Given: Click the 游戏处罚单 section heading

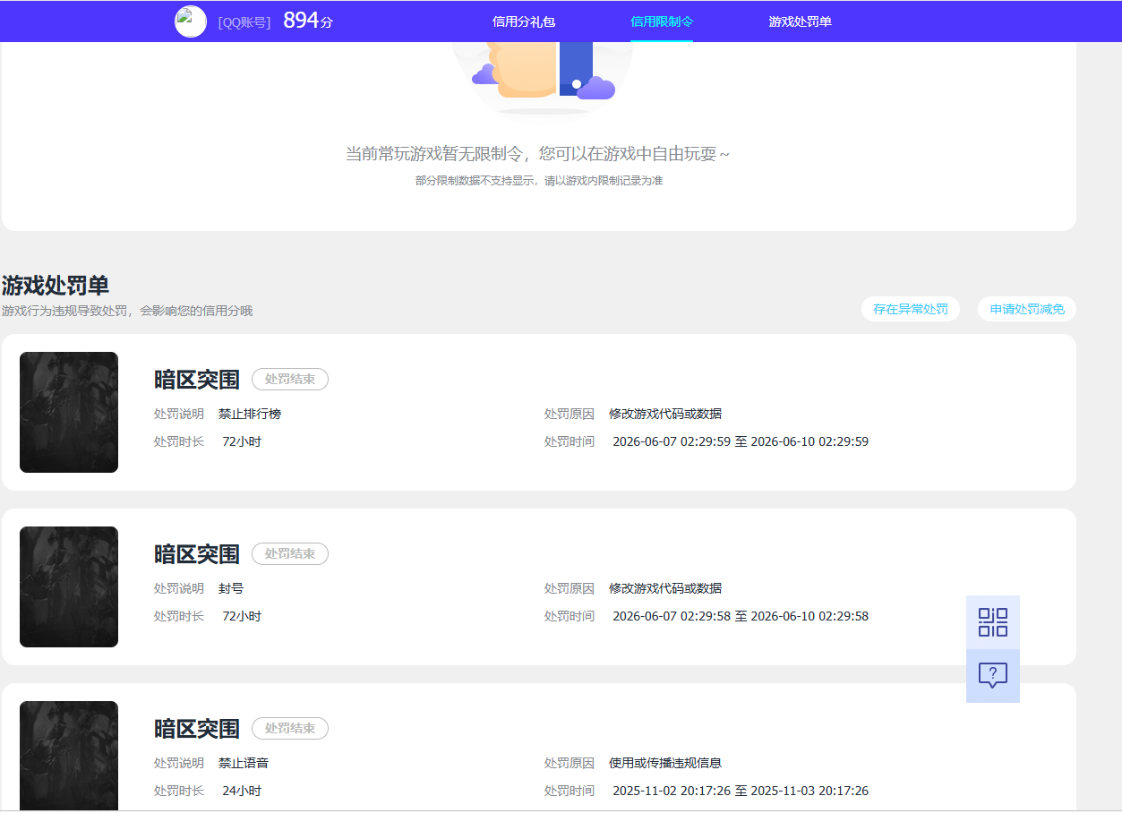Looking at the screenshot, I should (x=56, y=286).
